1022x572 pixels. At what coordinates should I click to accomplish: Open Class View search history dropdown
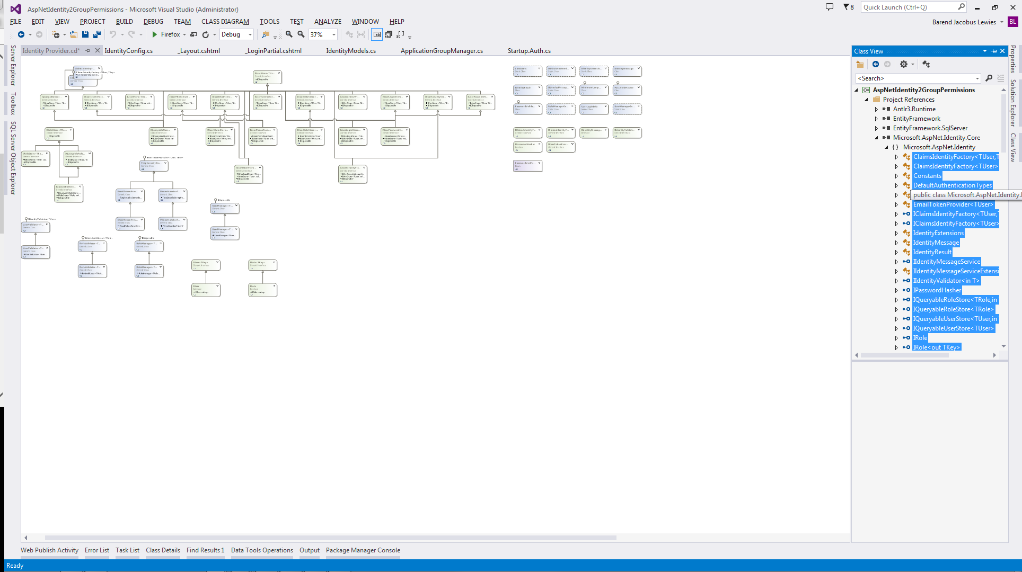[977, 78]
